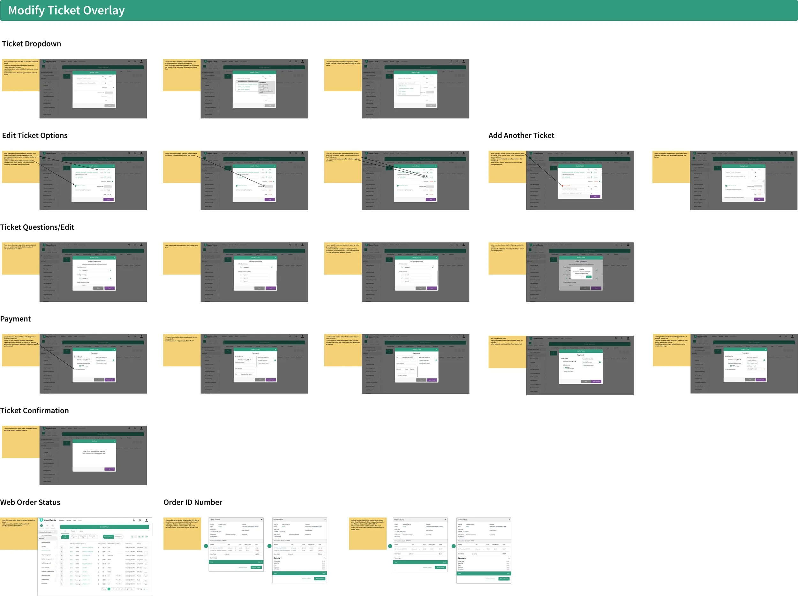Close the leftmost Order Details panel with X
Screen dimensions: 798x596
tap(261, 519)
